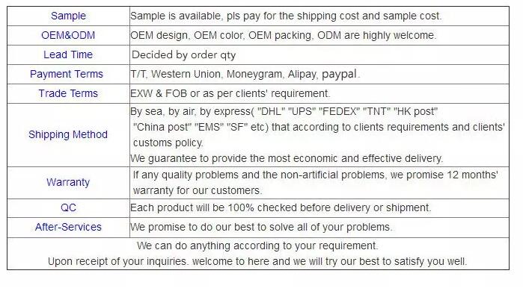Click the Lead Time label

point(68,54)
